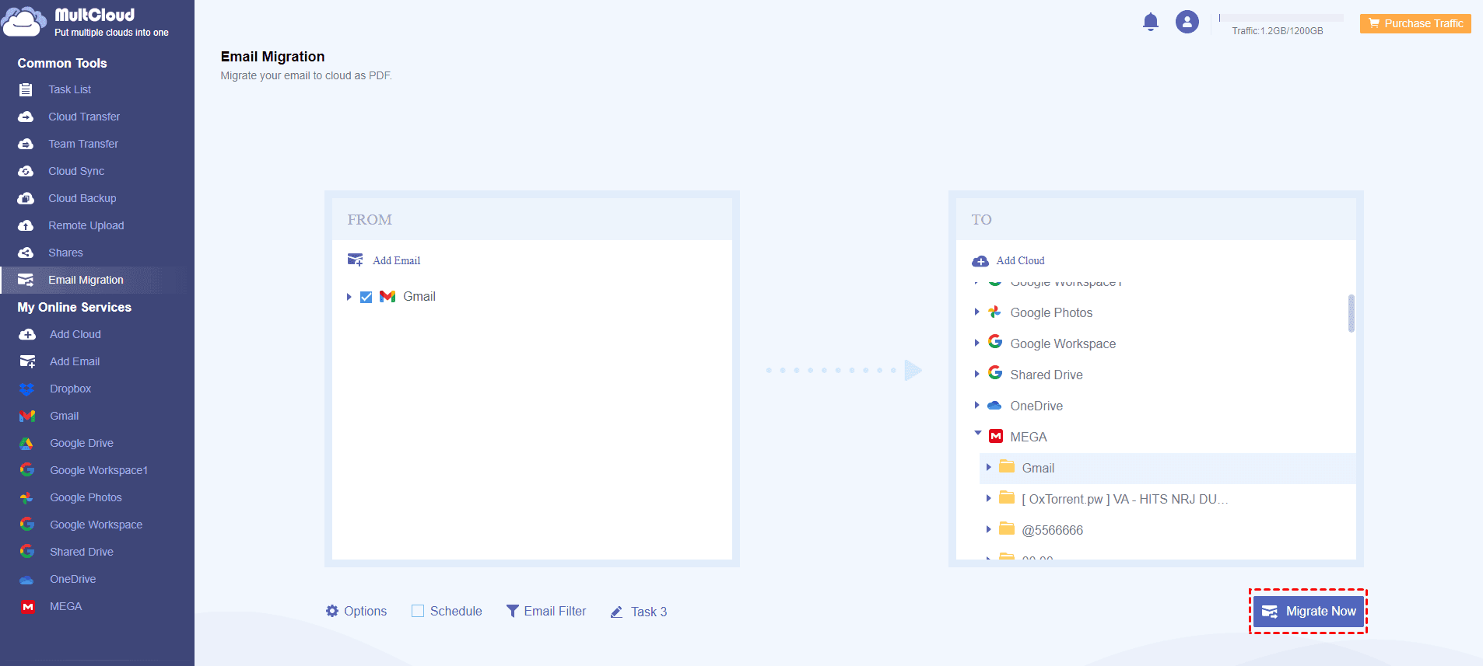This screenshot has height=666, width=1483.
Task: Open the Email Filter link
Action: (555, 611)
